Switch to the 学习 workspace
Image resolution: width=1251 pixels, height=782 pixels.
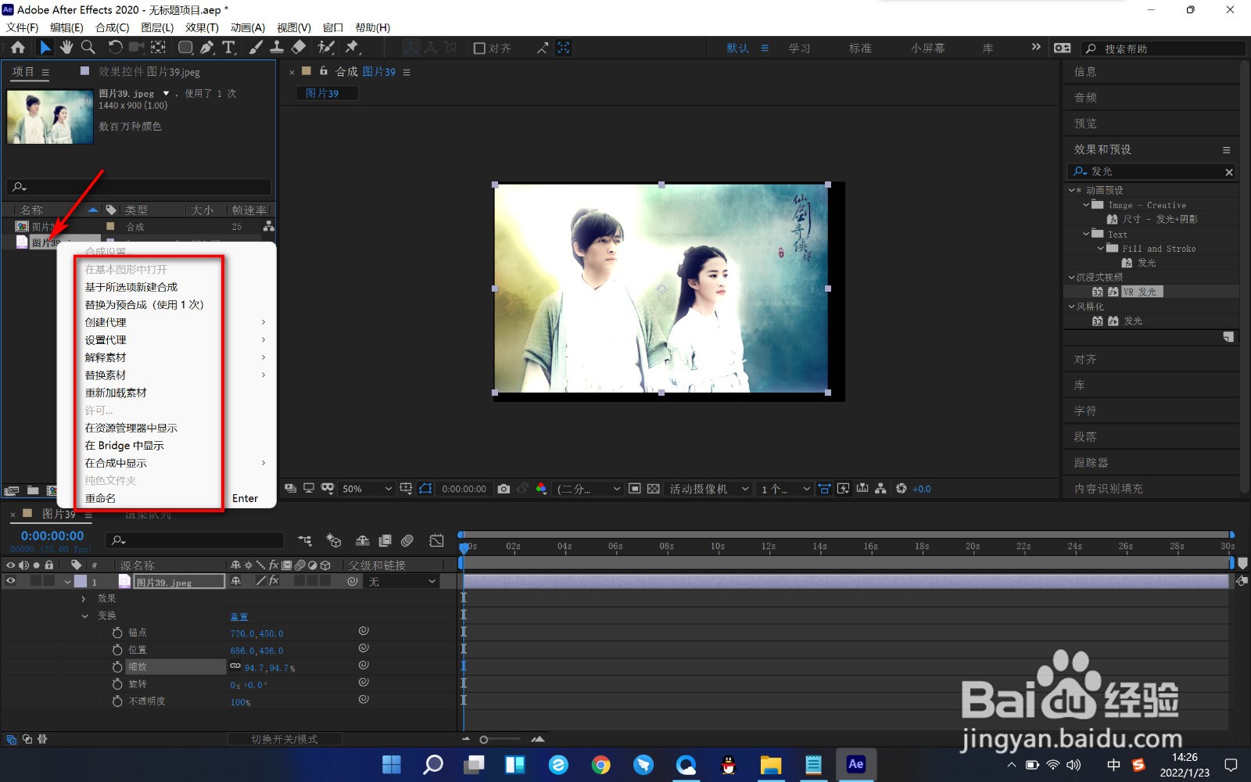[799, 48]
